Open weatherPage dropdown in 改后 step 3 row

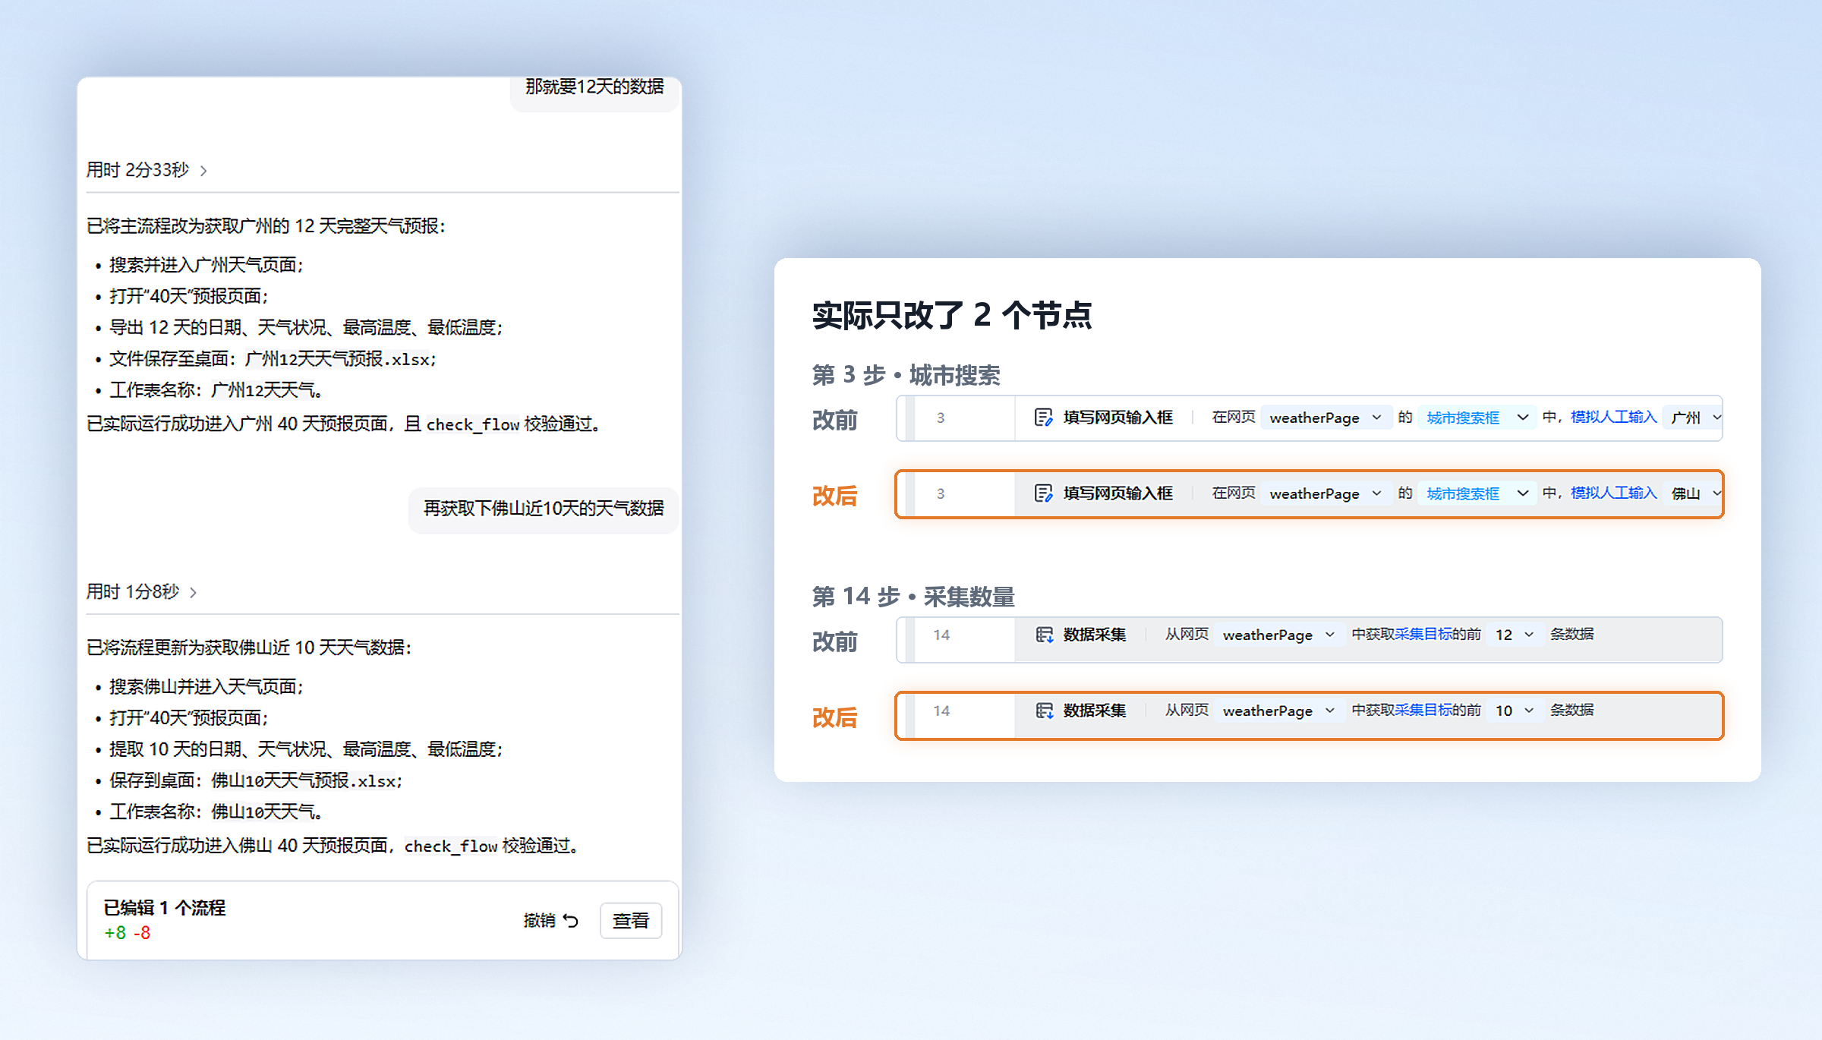1326,493
